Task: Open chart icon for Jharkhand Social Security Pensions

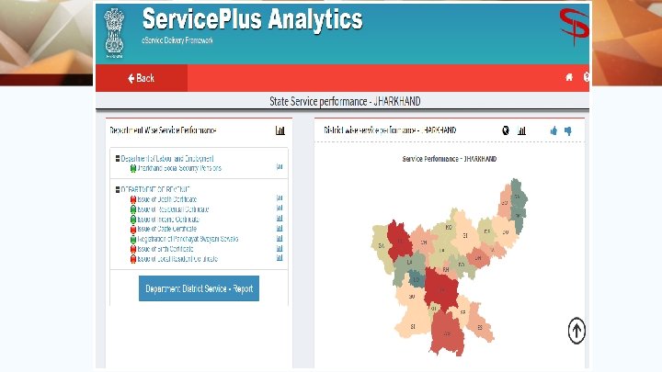Action: point(280,167)
